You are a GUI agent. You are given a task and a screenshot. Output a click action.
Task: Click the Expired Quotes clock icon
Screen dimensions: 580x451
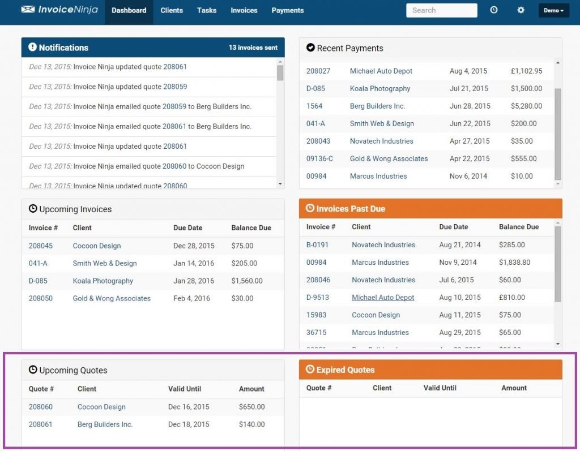[x=310, y=370]
